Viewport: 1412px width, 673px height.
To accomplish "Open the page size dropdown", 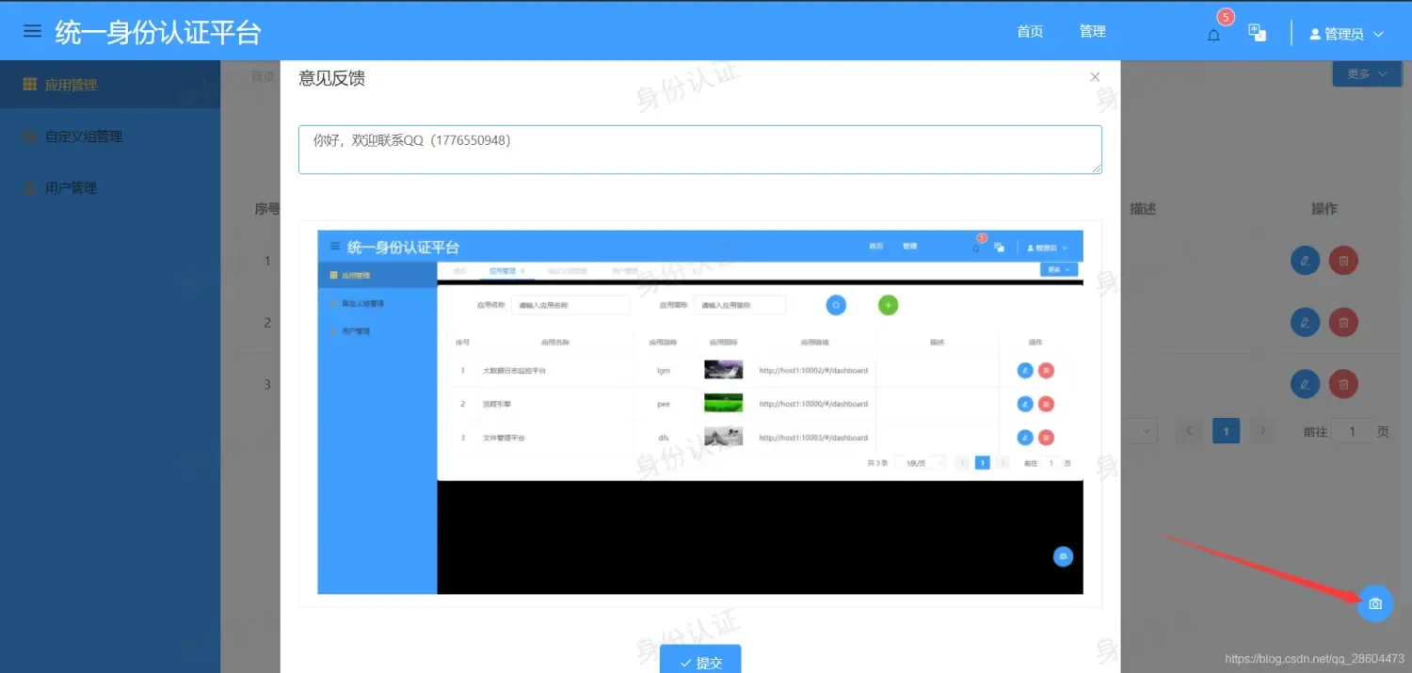I will 1139,431.
